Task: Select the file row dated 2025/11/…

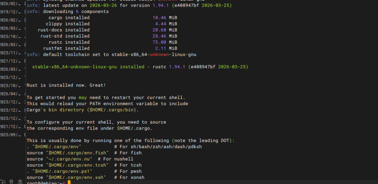Action: tap(13, 53)
